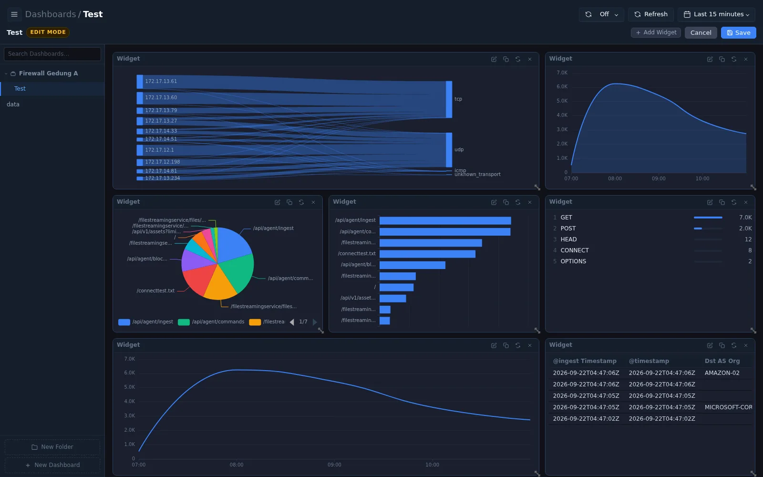Duplicate the horizontal bar chart widget
Viewport: 763px width, 477px height.
506,202
